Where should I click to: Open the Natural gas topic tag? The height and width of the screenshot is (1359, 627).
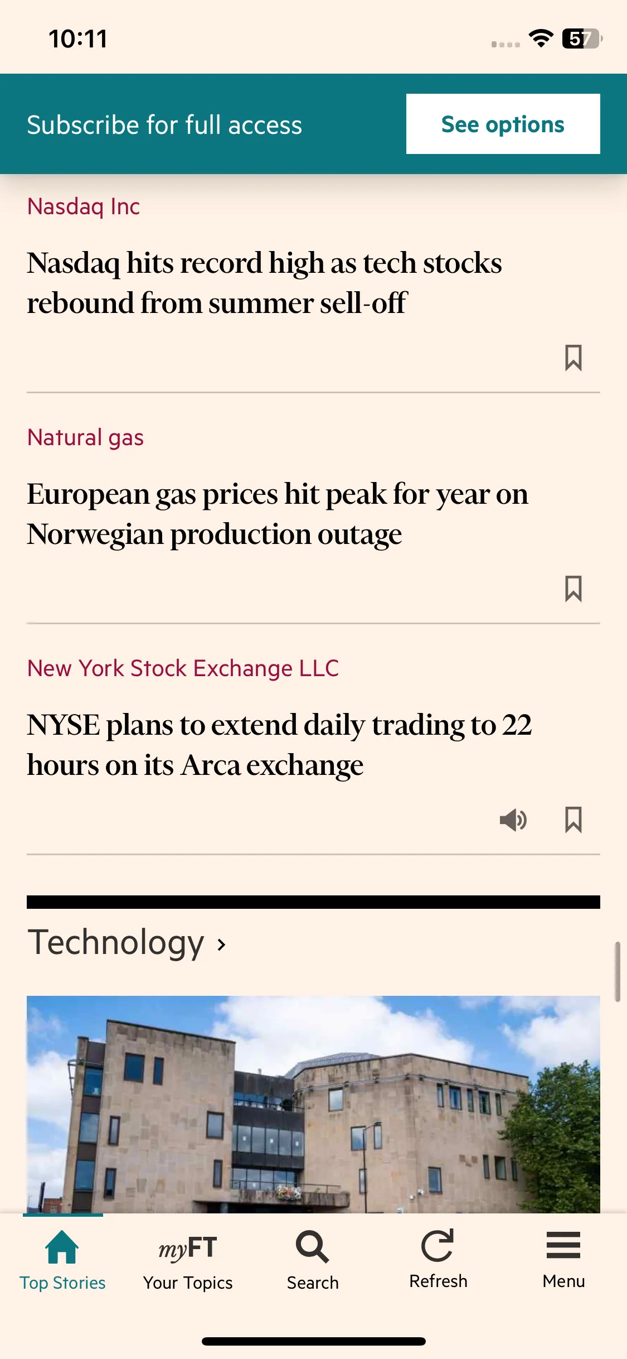coord(86,438)
